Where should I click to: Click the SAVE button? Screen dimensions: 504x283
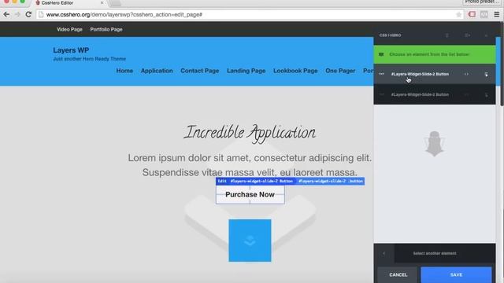(456, 275)
